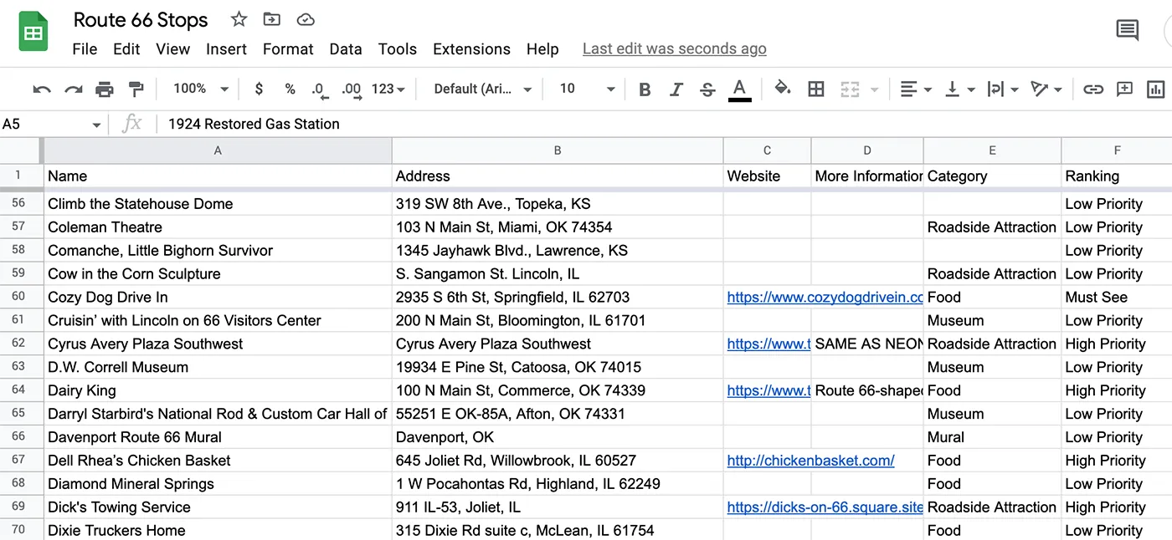Print the spreadsheet
This screenshot has height=540, width=1172.
coord(105,89)
